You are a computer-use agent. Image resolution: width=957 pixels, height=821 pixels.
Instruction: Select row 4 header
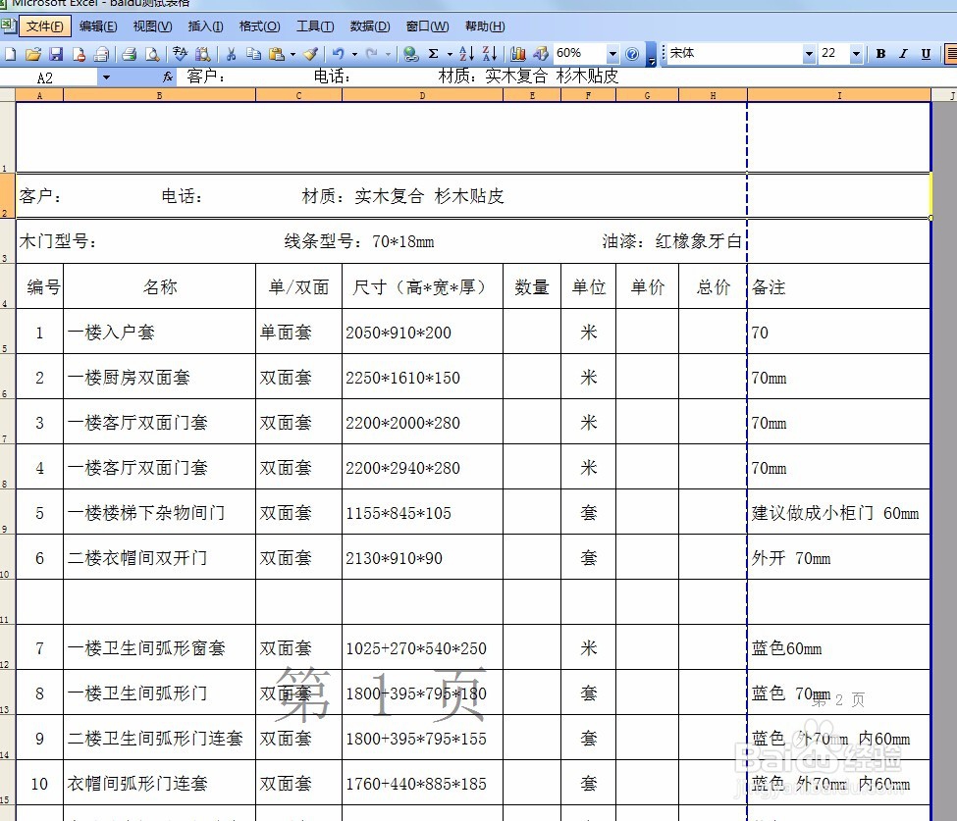click(7, 286)
